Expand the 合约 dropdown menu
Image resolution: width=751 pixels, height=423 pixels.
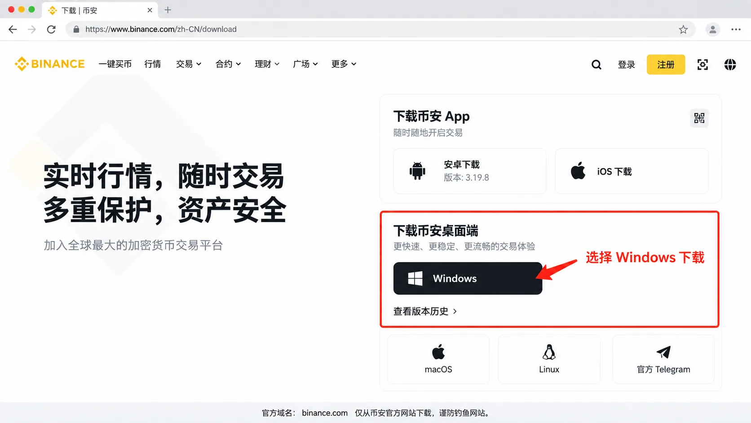click(x=228, y=64)
